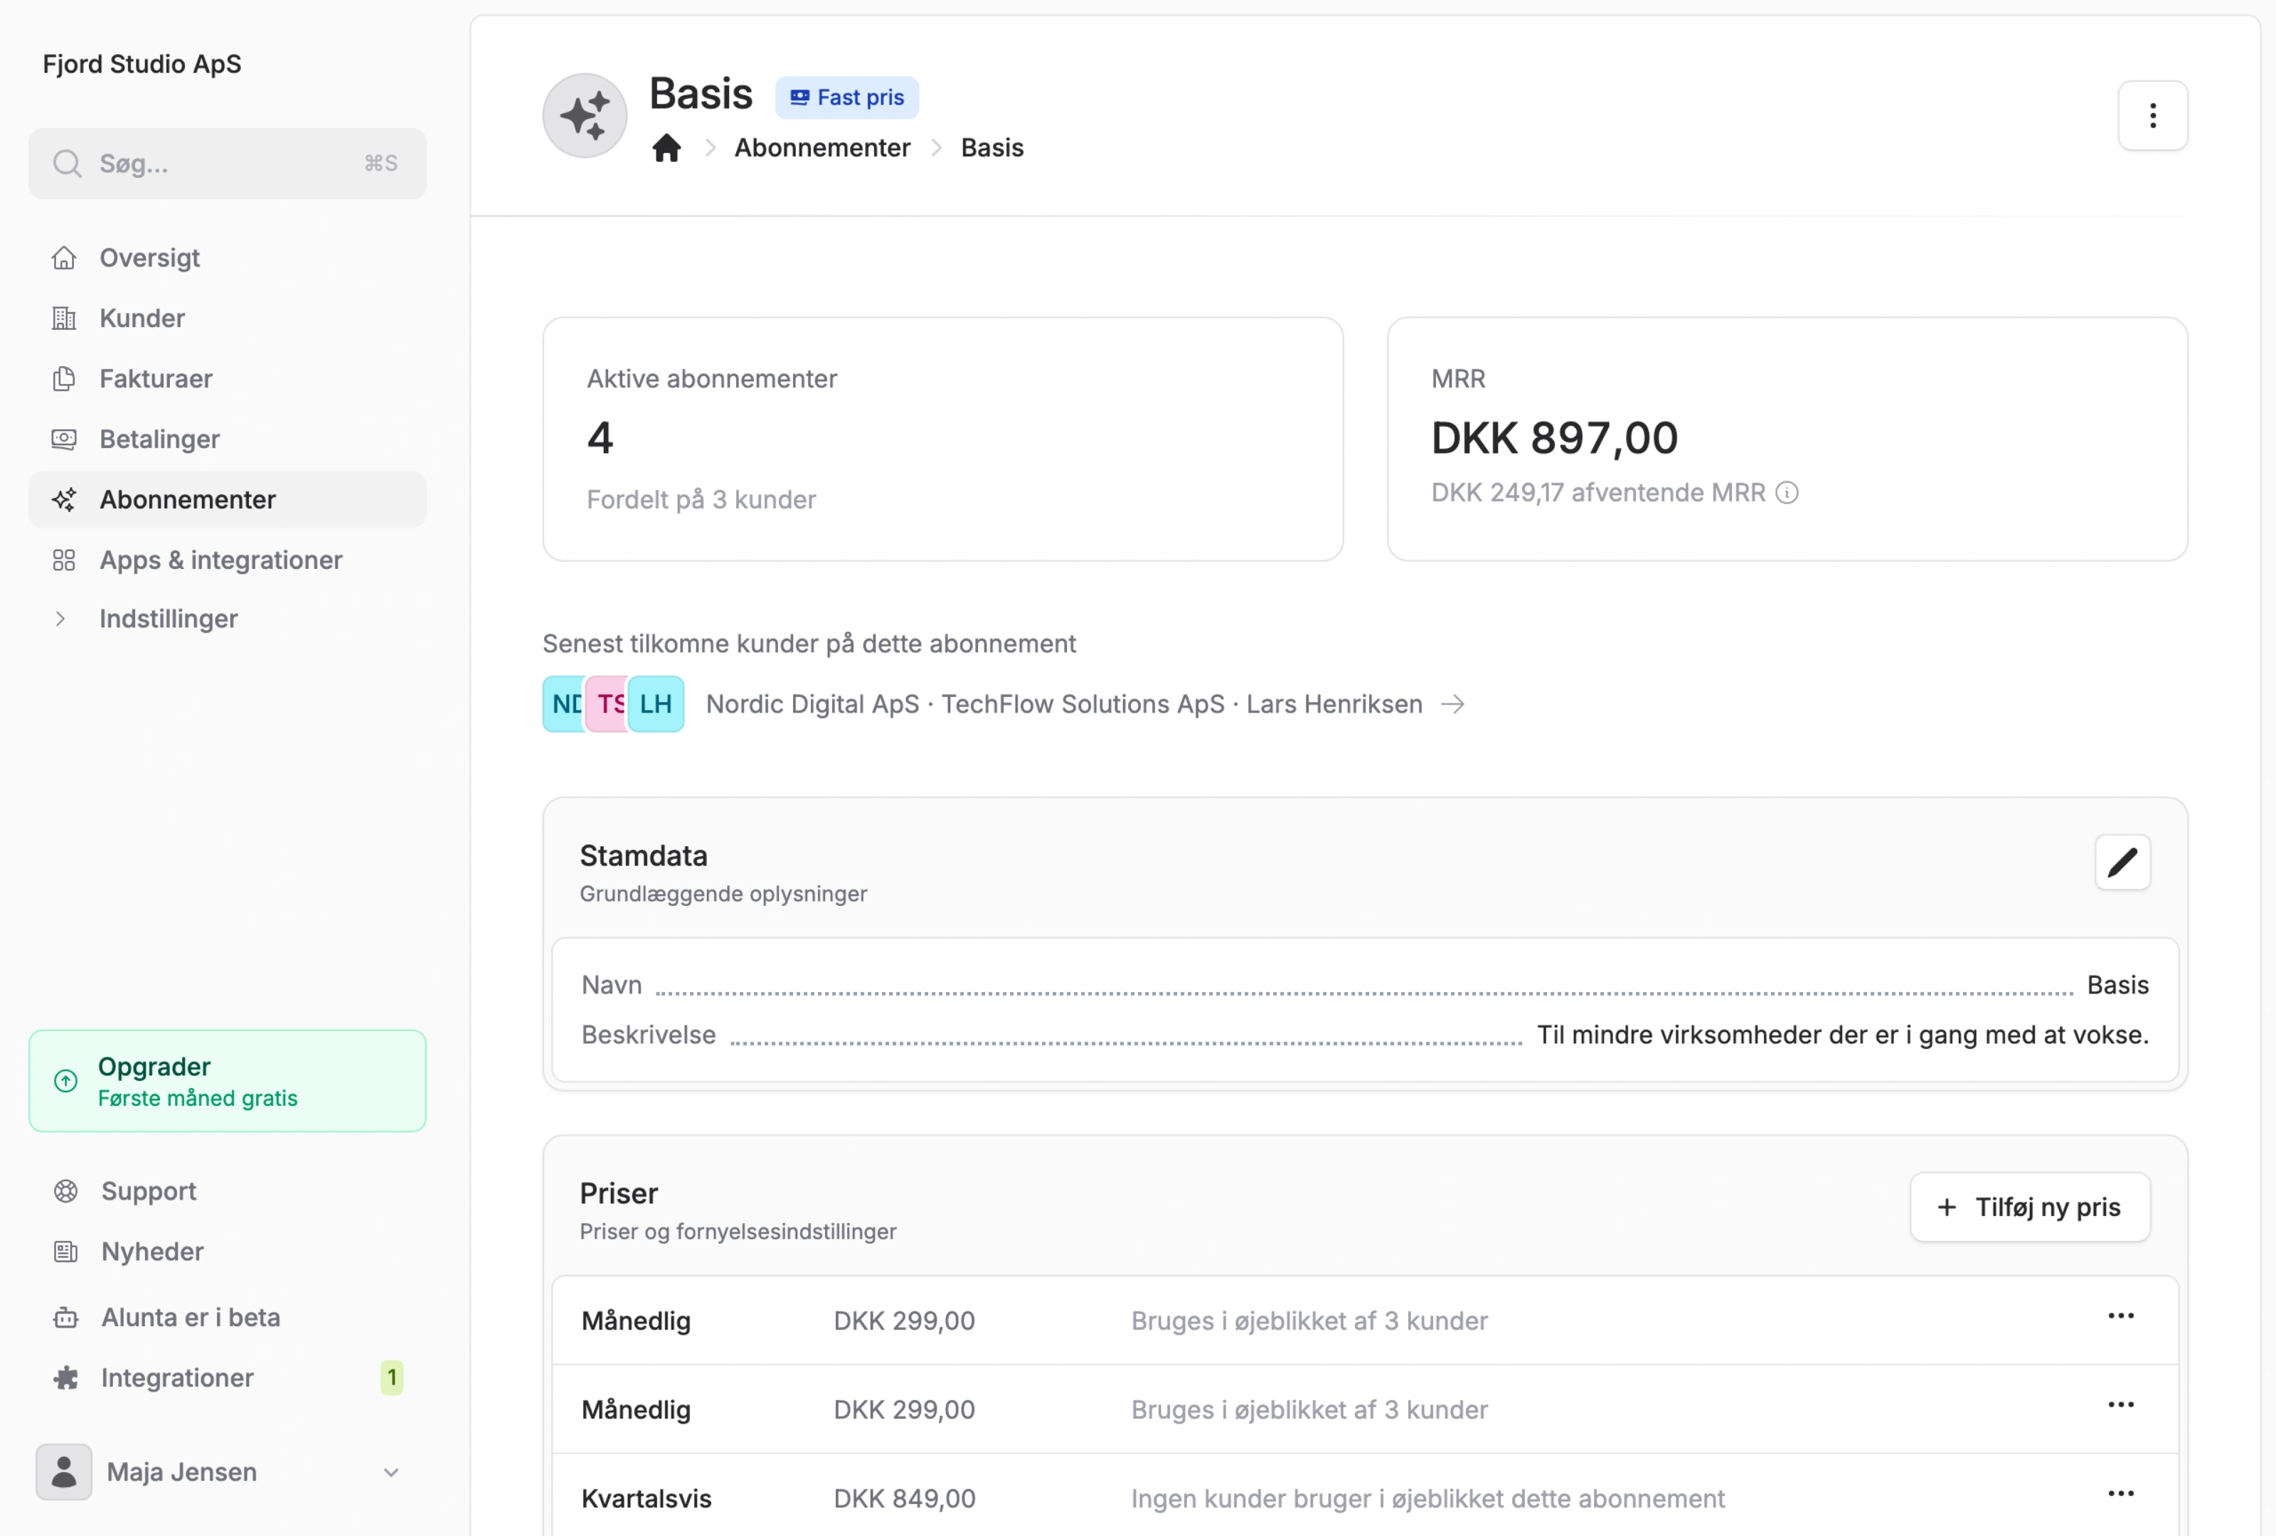Image resolution: width=2276 pixels, height=1536 pixels.
Task: Click the Maja Jensen profile avatar
Action: [65, 1471]
